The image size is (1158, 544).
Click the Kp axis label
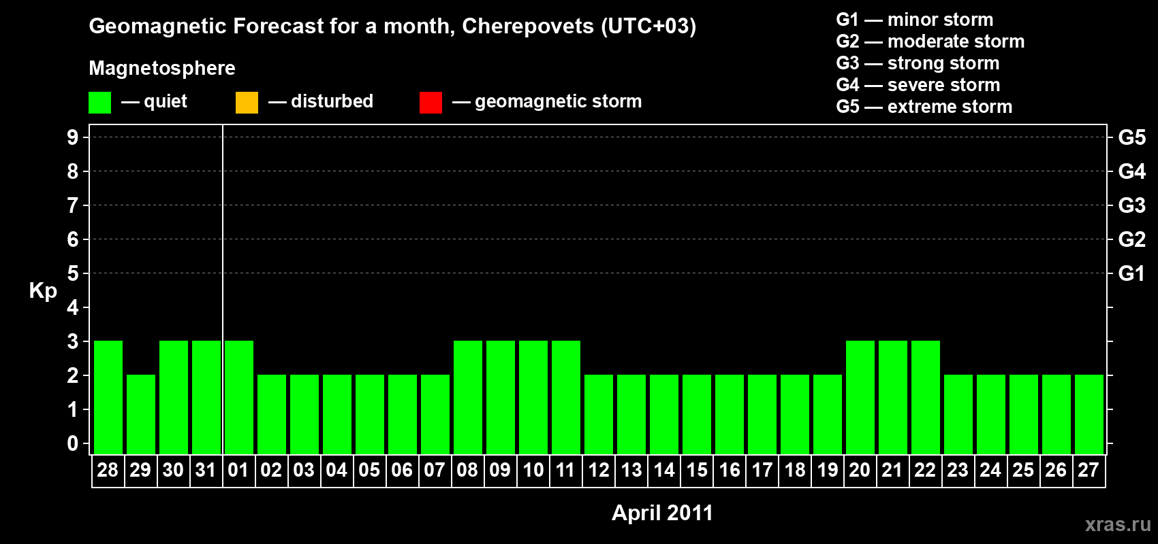point(43,291)
